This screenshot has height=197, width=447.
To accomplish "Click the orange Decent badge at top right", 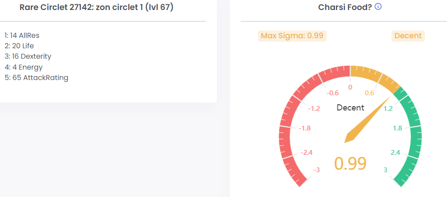I will (x=408, y=36).
